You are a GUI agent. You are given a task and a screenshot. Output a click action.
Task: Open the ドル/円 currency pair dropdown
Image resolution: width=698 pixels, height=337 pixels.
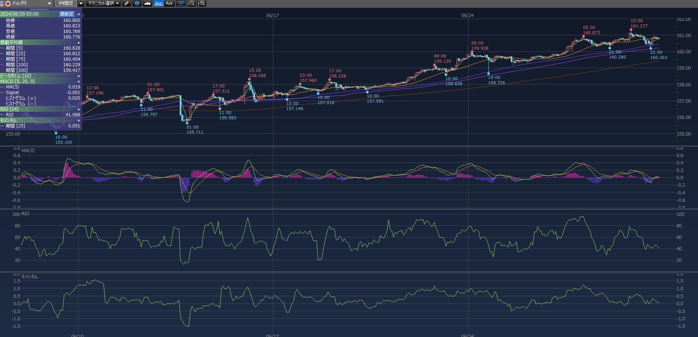click(49, 3)
